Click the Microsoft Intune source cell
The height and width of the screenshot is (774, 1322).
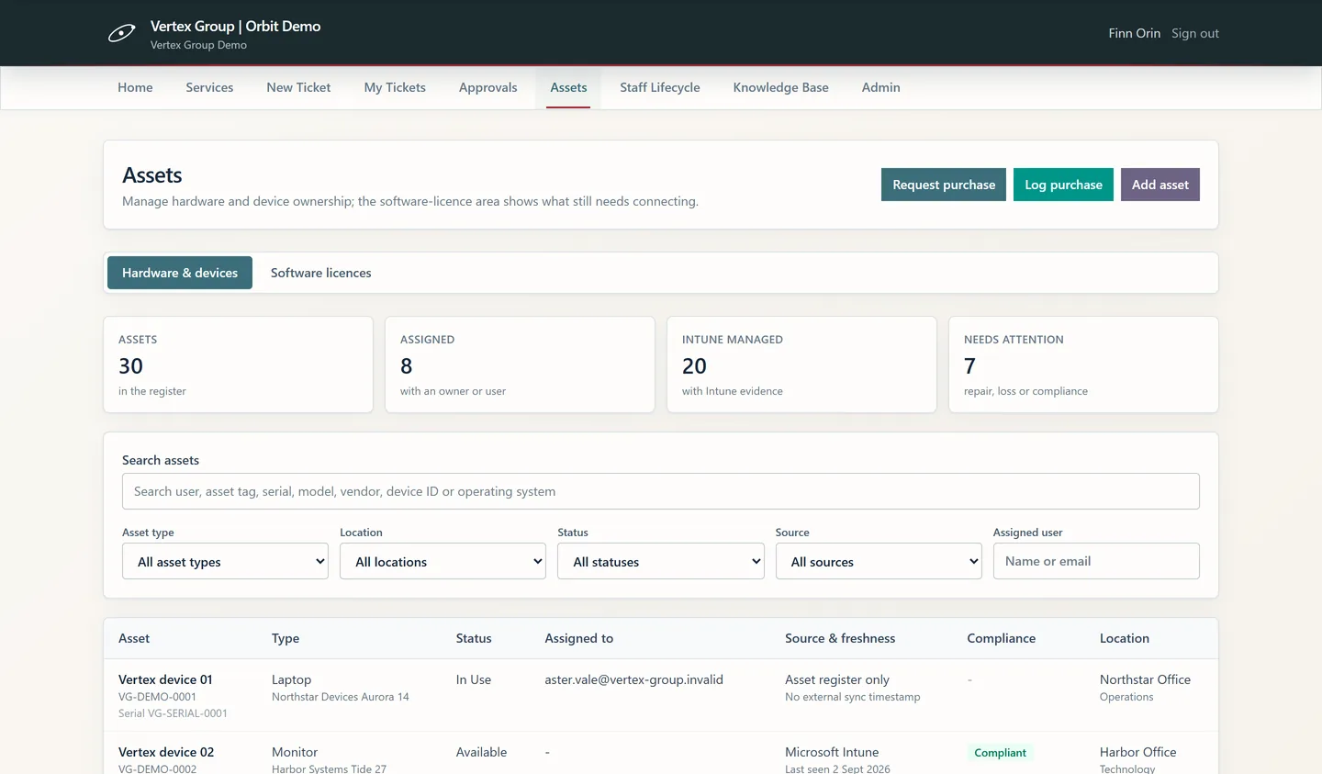(832, 752)
